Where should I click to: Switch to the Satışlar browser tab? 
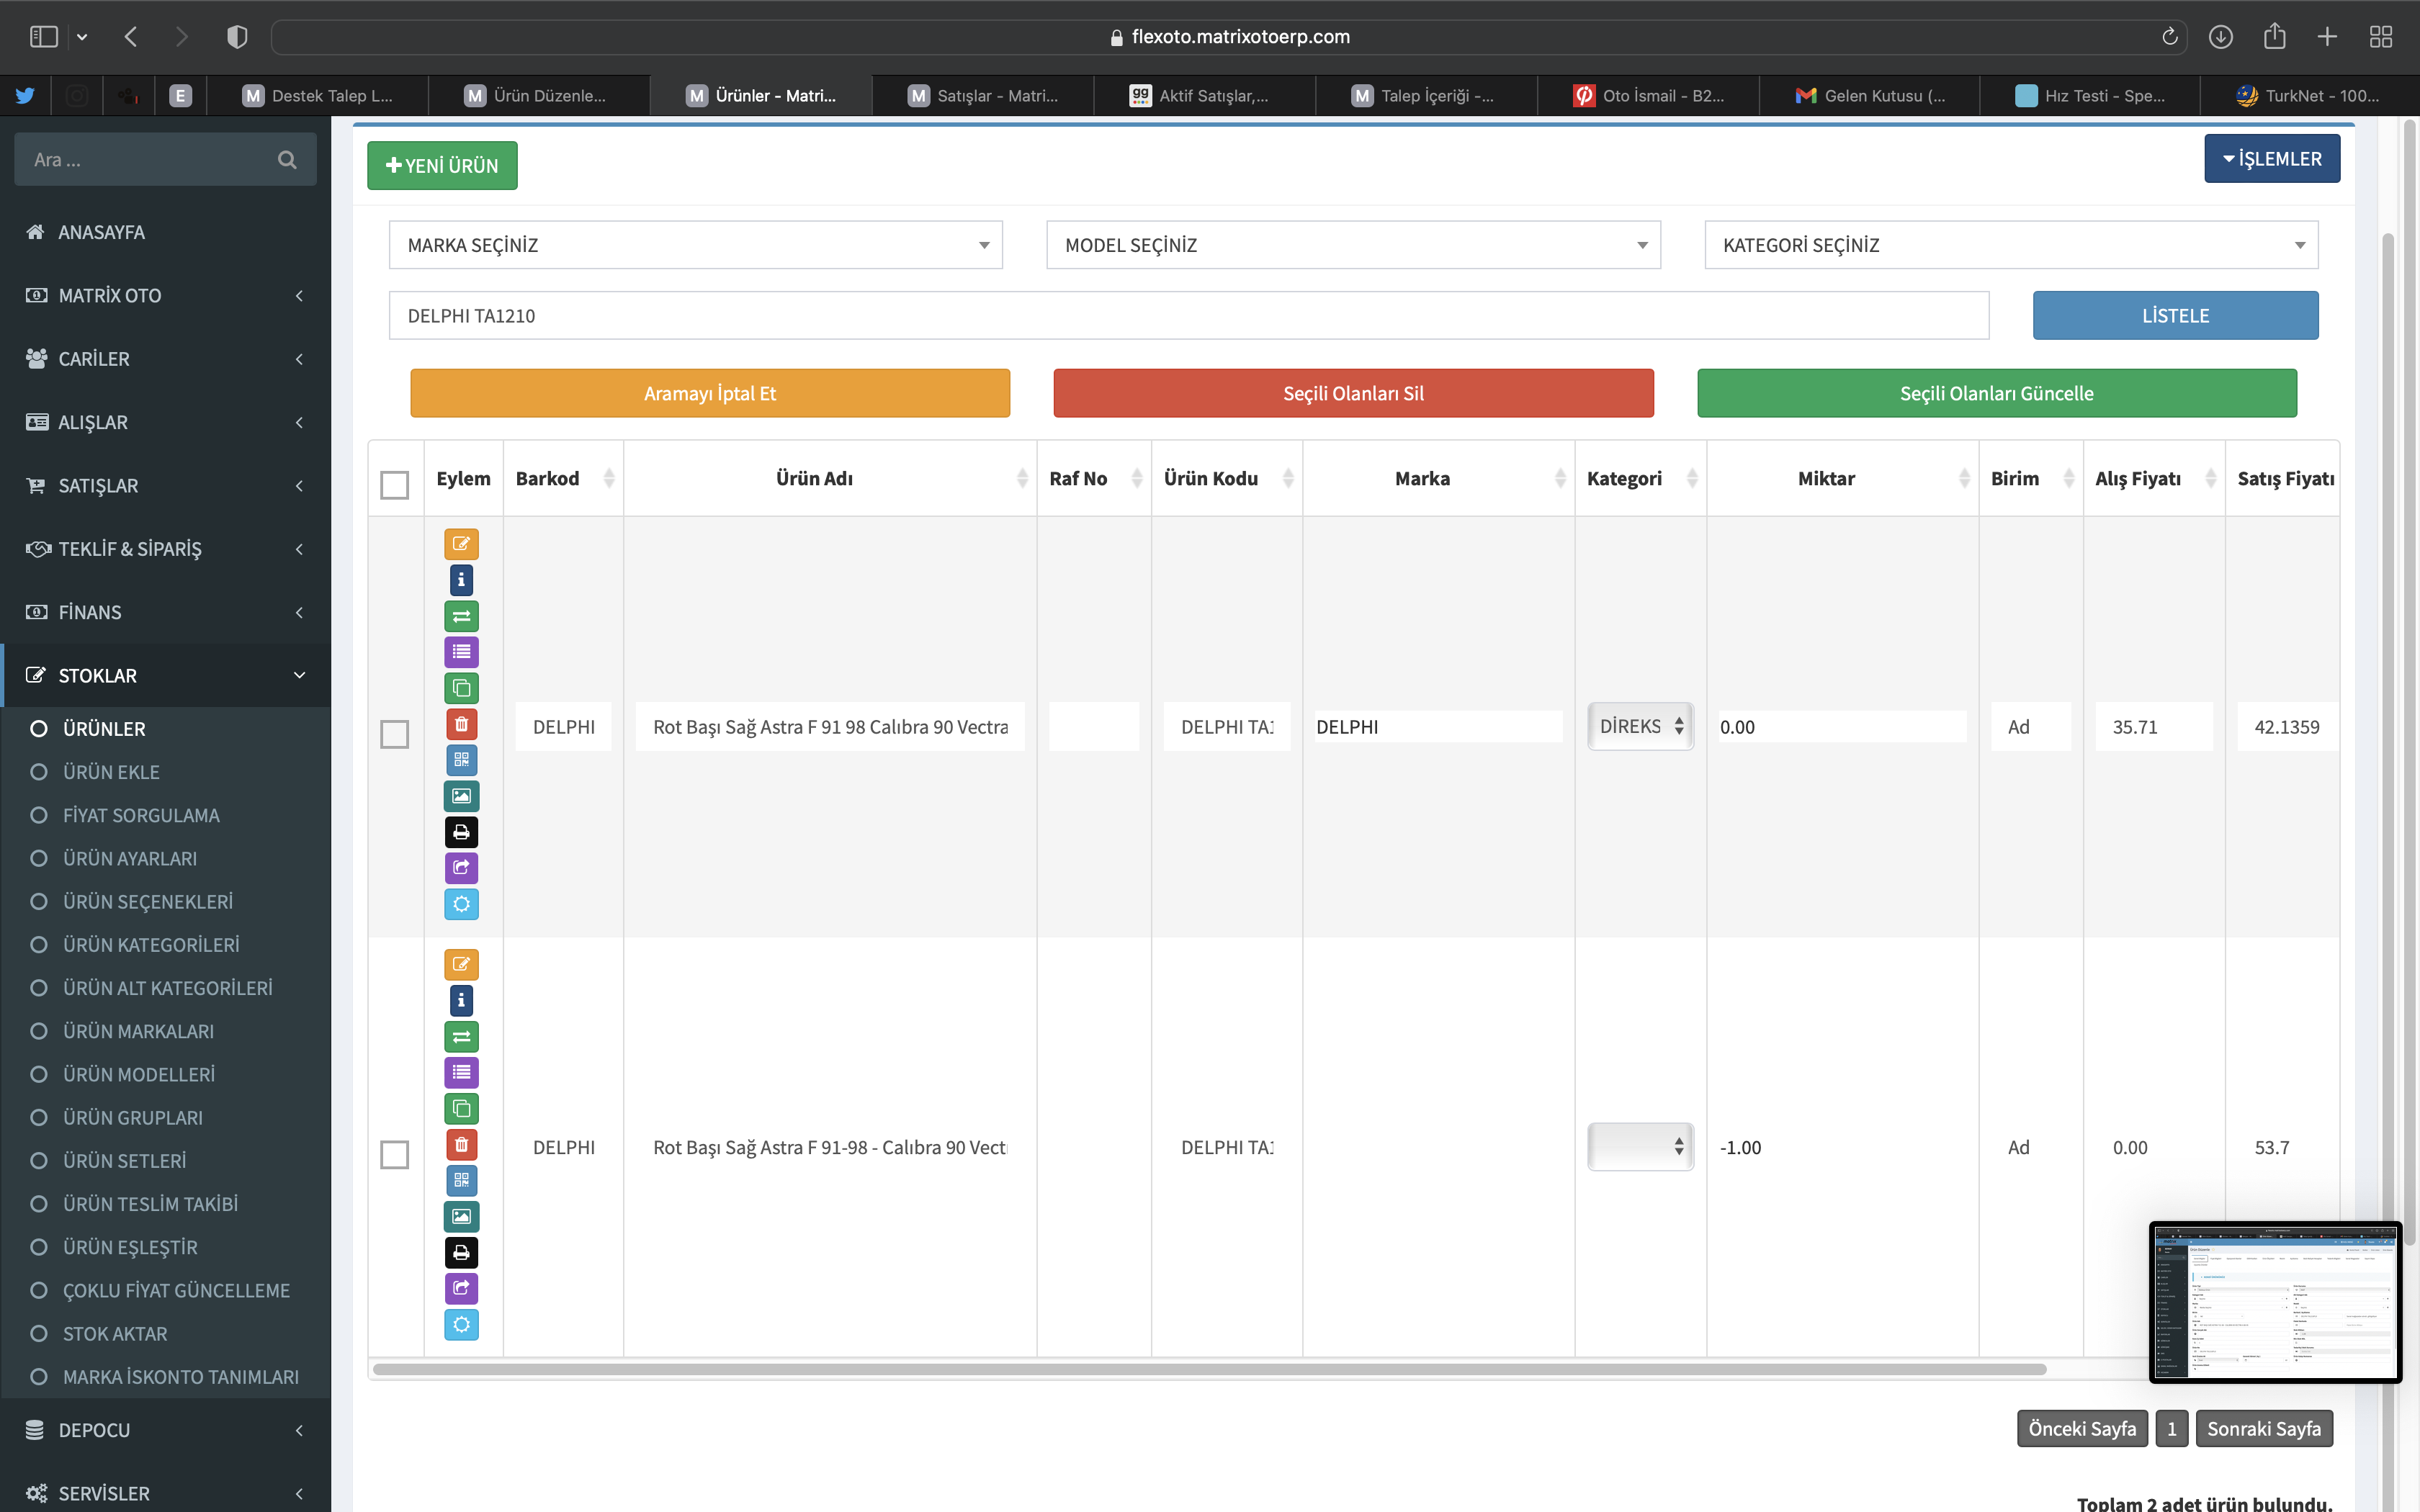(x=983, y=96)
